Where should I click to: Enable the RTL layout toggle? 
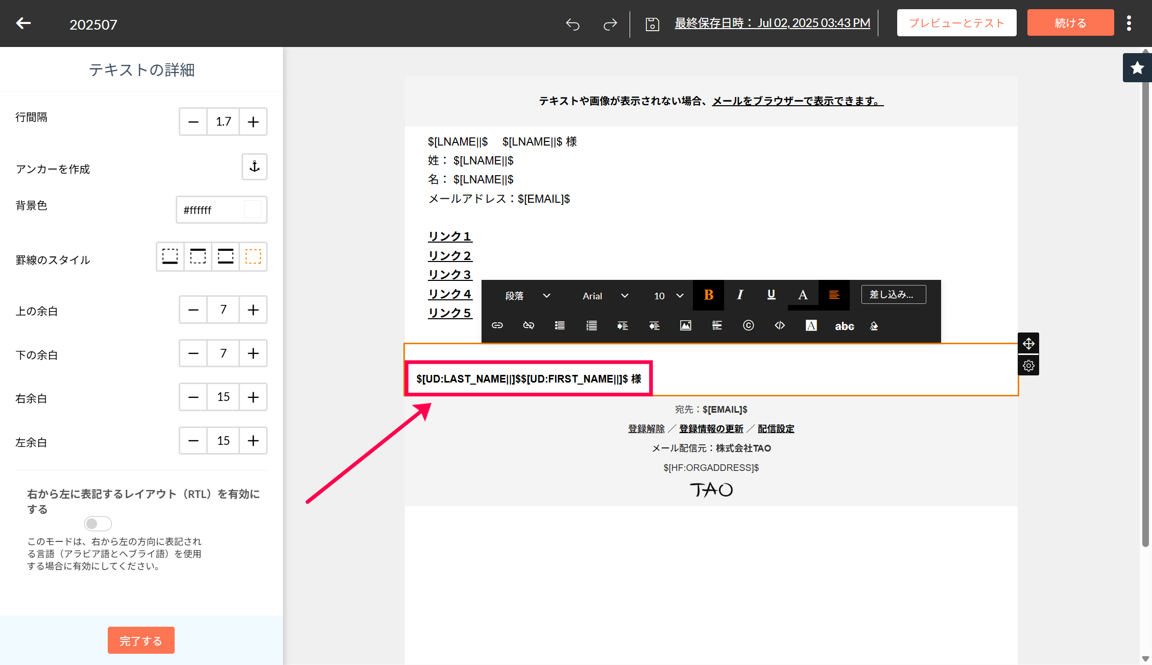point(98,524)
